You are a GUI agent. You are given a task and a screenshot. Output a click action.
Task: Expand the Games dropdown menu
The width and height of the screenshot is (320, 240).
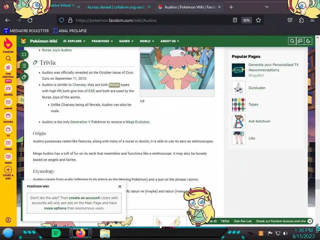[126, 41]
